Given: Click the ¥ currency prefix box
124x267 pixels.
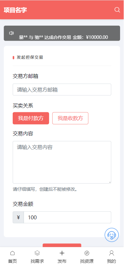Looking at the screenshot, I should (18, 217).
